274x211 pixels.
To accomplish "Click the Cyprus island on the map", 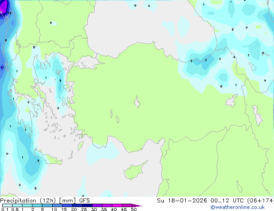I will pyautogui.click(x=135, y=171).
